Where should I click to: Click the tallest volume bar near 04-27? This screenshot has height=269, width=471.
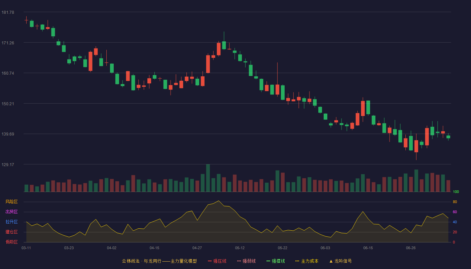coord(208,178)
